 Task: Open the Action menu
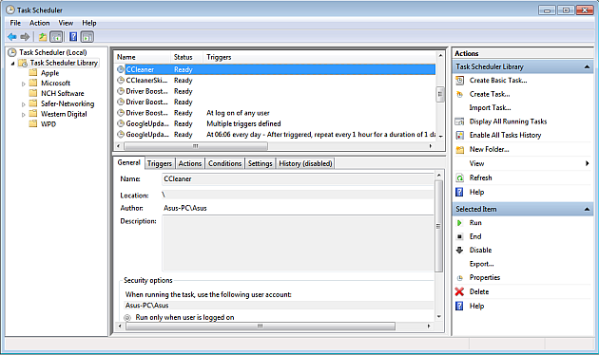click(39, 23)
